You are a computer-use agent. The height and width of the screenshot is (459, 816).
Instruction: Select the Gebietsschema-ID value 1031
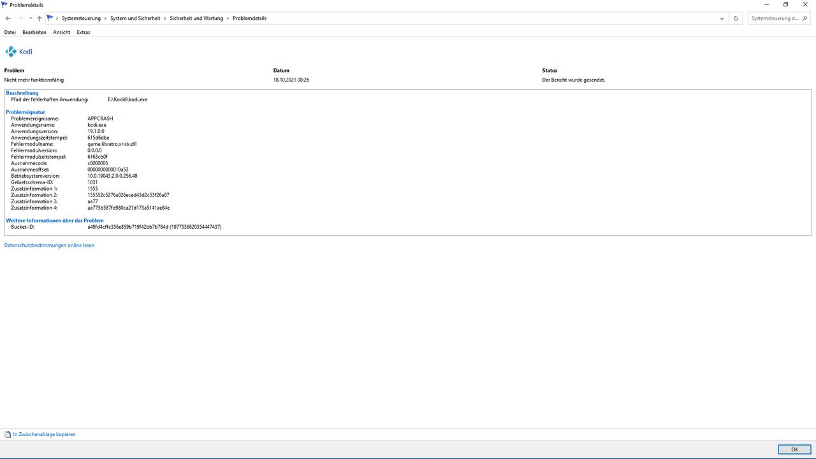[x=92, y=182]
